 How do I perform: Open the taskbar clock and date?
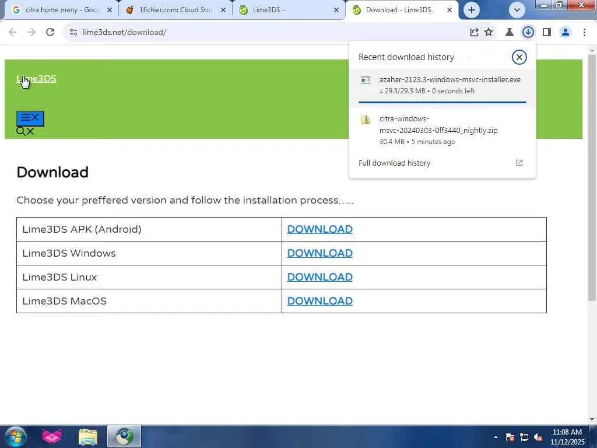[567, 437]
